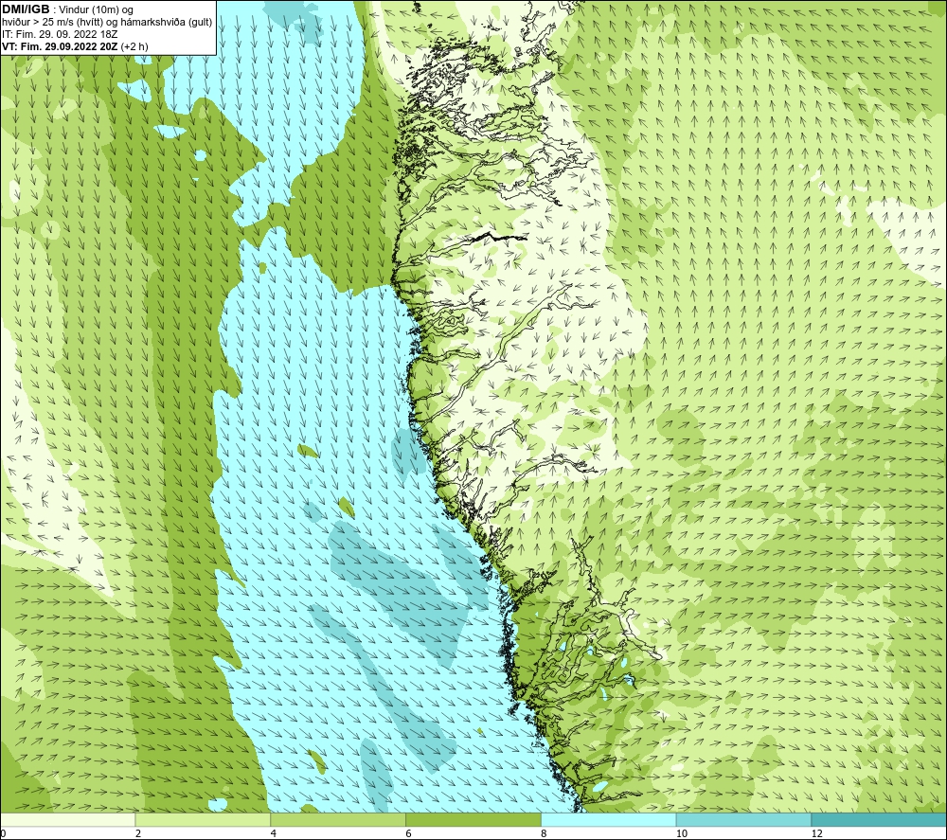Select the 4–6 m/s green legend band
947x840 pixels.
(x=338, y=819)
